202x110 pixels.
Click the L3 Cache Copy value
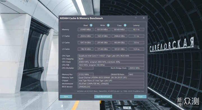click(x=120, y=49)
